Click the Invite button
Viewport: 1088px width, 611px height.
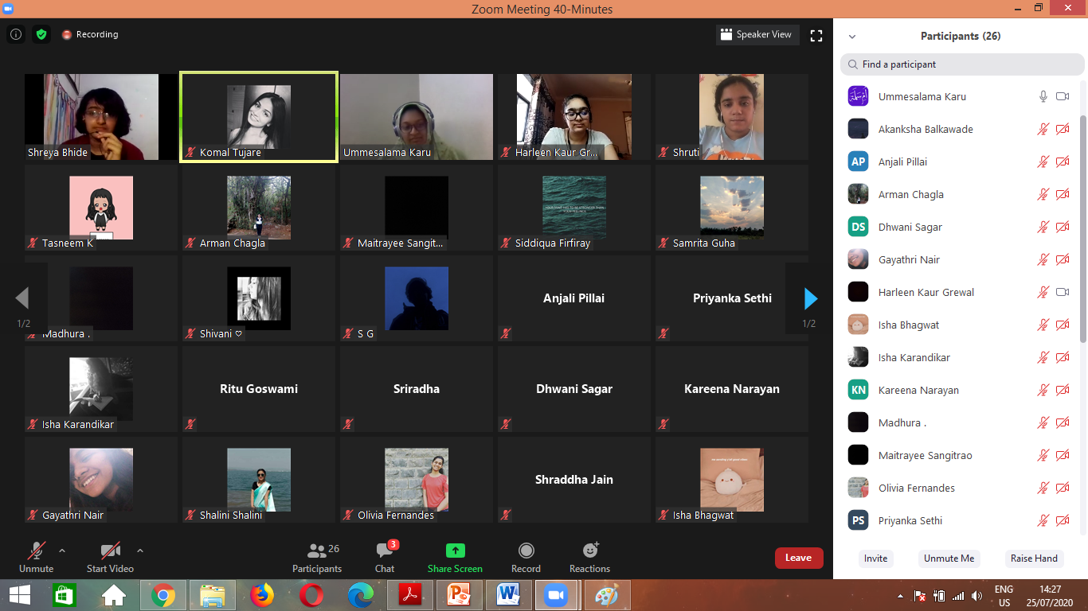coord(875,558)
